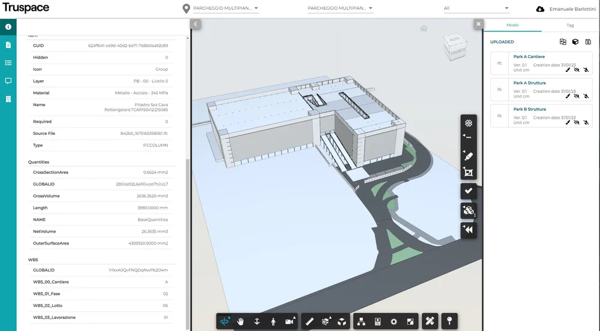Toggle visibility of Park B Struttura

577,123
